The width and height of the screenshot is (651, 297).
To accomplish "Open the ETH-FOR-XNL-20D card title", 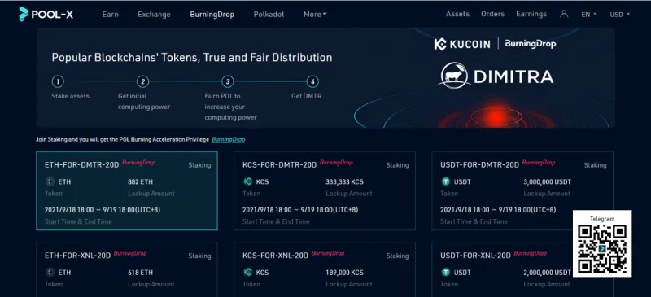I will tap(77, 256).
